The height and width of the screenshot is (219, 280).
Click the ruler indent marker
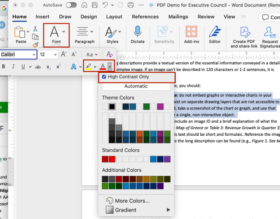[122, 57]
